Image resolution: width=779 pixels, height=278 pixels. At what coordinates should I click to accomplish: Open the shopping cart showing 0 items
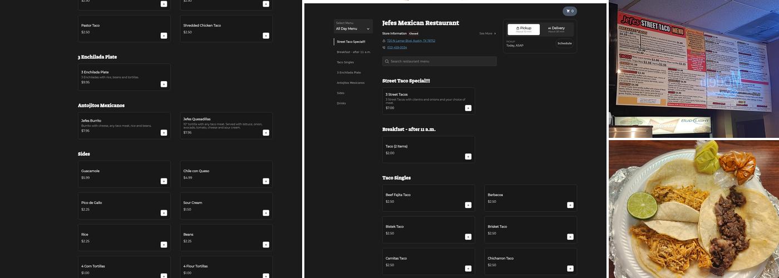[569, 11]
